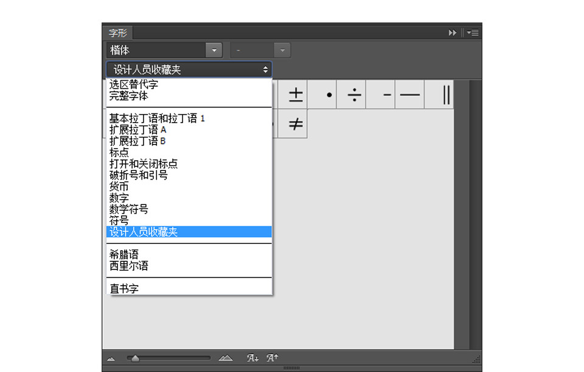Choose 扩展拉丁语 A entry
This screenshot has height=372, width=584.
click(x=189, y=130)
